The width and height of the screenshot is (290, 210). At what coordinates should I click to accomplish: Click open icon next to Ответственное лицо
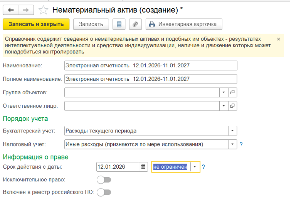232,106
